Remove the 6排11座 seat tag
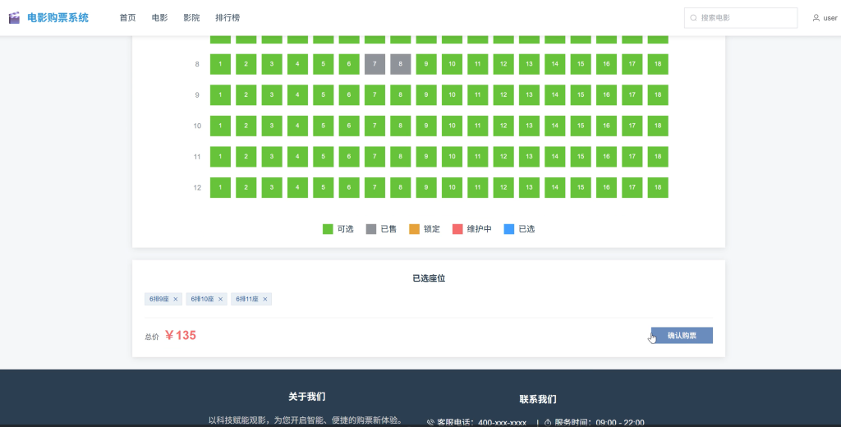 [x=265, y=299]
